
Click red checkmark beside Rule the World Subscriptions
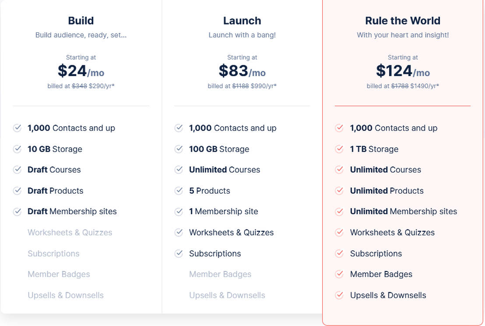(x=339, y=253)
